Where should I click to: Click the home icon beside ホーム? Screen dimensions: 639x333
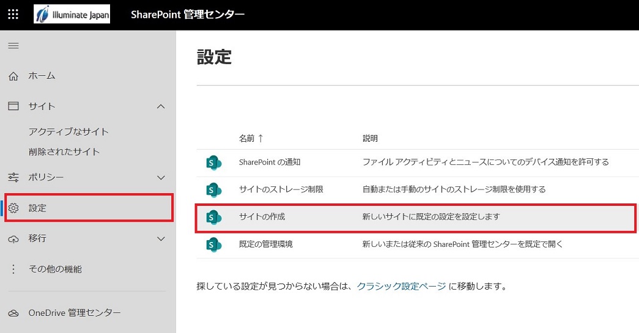(13, 76)
